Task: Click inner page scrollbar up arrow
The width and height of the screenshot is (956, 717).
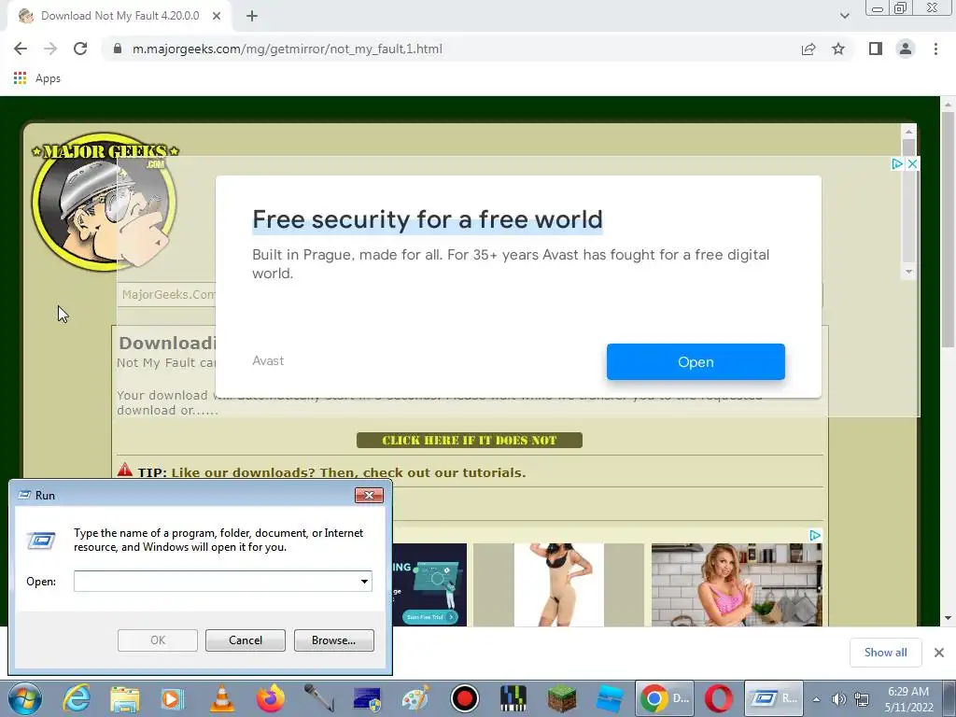Action: (908, 131)
